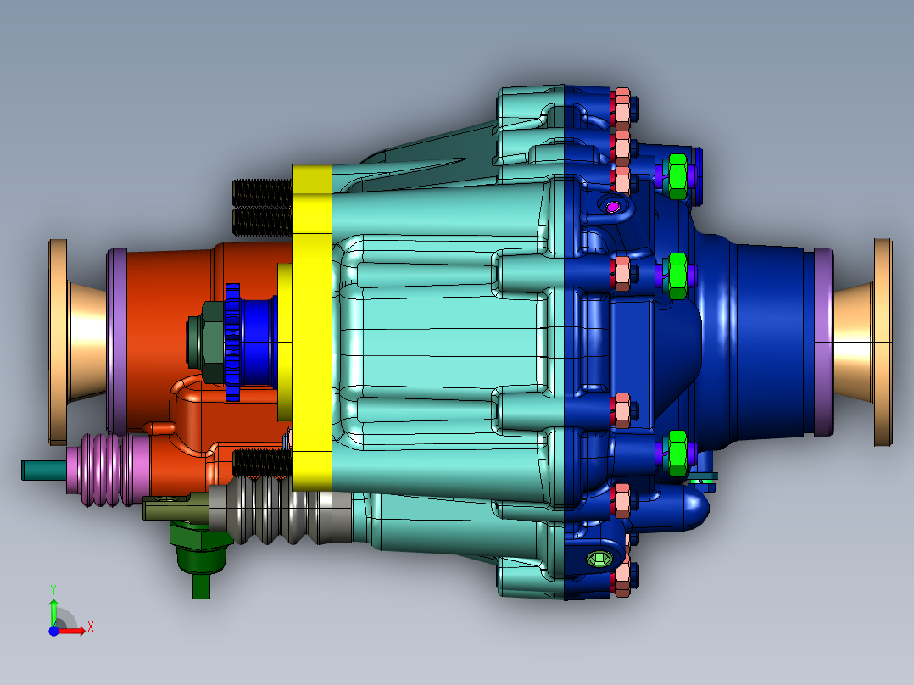Select the yellow flange plate

pos(312,326)
